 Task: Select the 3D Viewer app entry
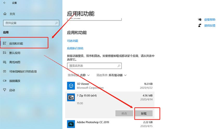[110, 86]
